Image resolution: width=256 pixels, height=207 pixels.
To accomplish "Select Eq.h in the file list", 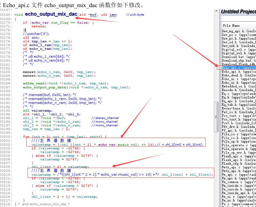I will click(x=239, y=97).
